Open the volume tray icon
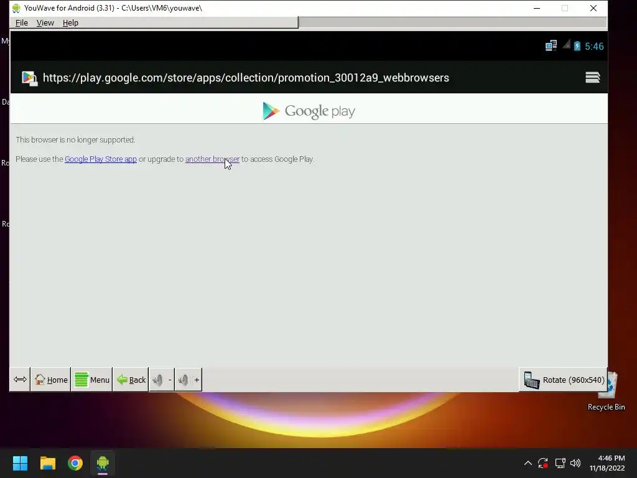 click(575, 463)
